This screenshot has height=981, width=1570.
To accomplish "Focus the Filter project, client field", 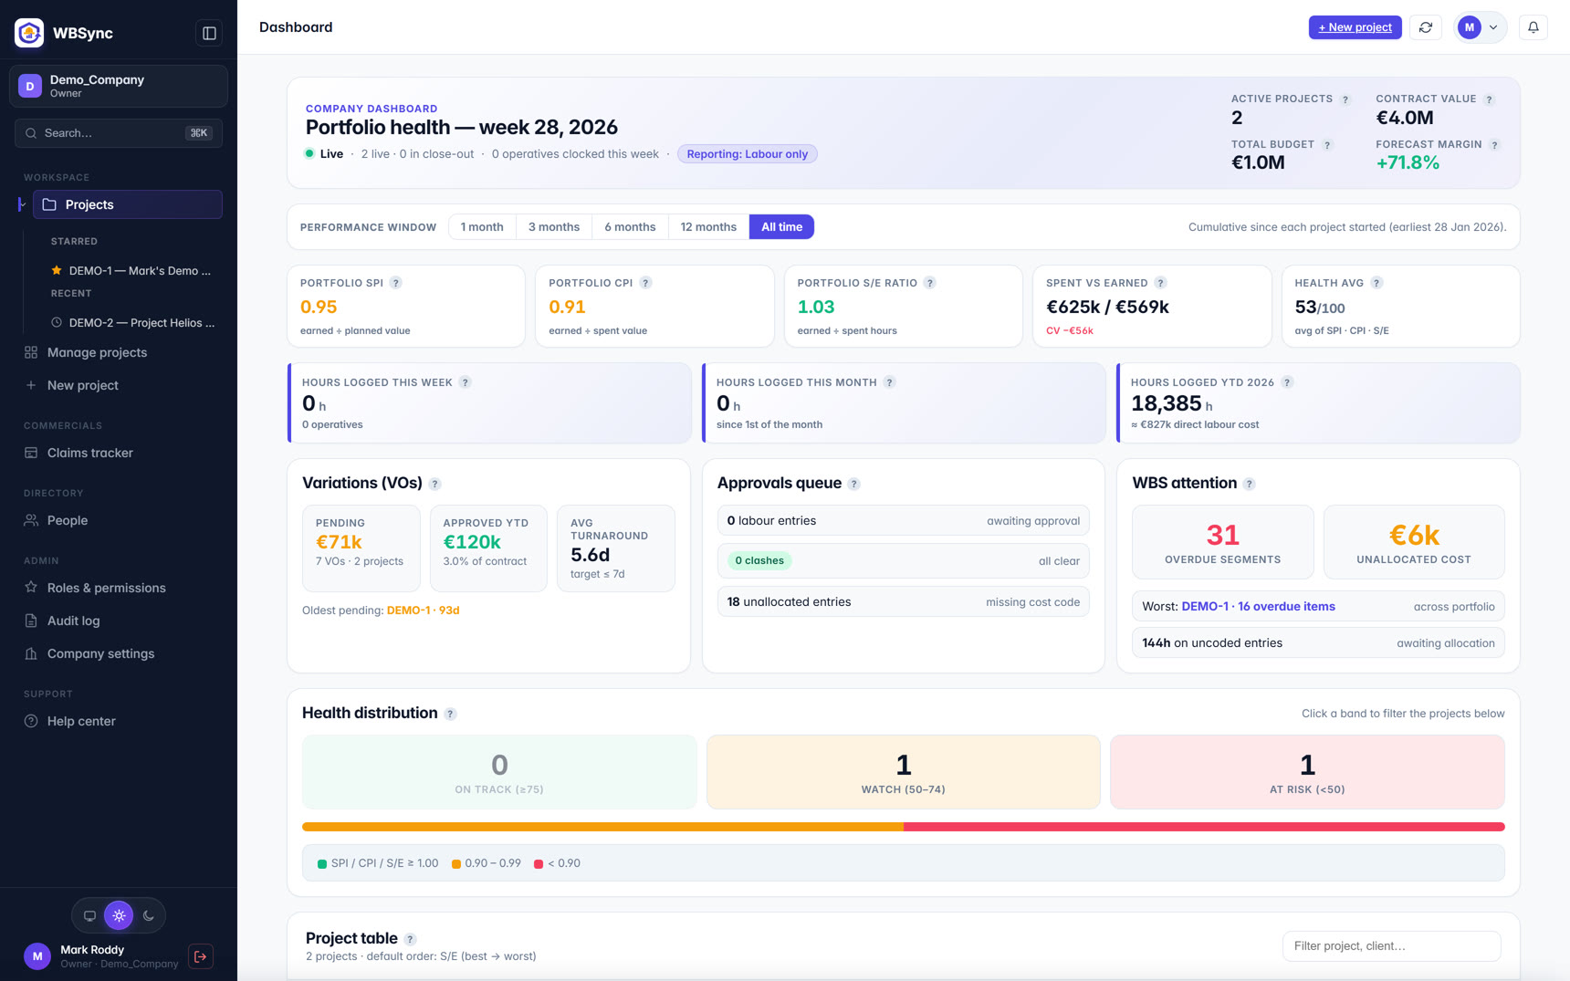I will click(x=1391, y=946).
